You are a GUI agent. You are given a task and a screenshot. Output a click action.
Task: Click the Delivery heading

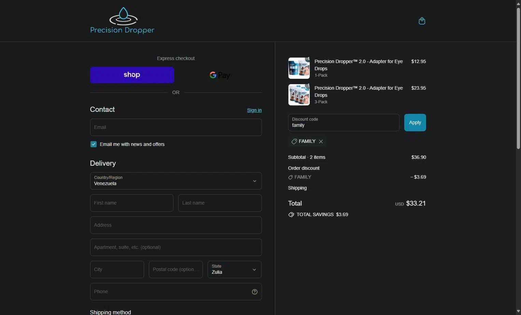[x=103, y=164]
